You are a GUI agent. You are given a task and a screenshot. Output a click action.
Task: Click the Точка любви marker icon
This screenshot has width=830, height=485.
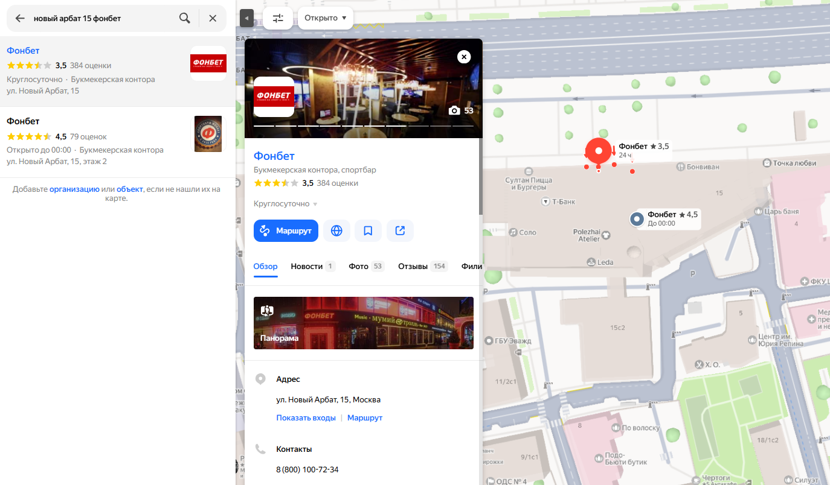tap(767, 163)
